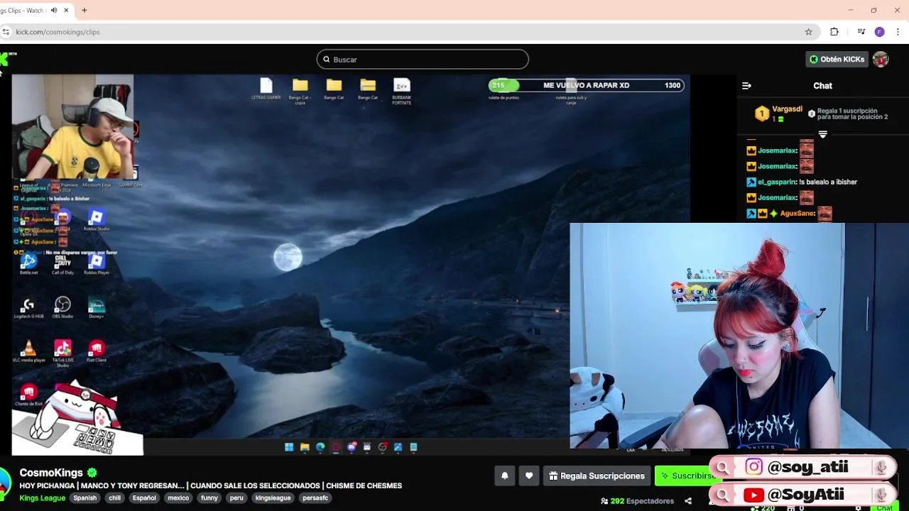Expand the leaderboard with the down chevron

tap(823, 134)
